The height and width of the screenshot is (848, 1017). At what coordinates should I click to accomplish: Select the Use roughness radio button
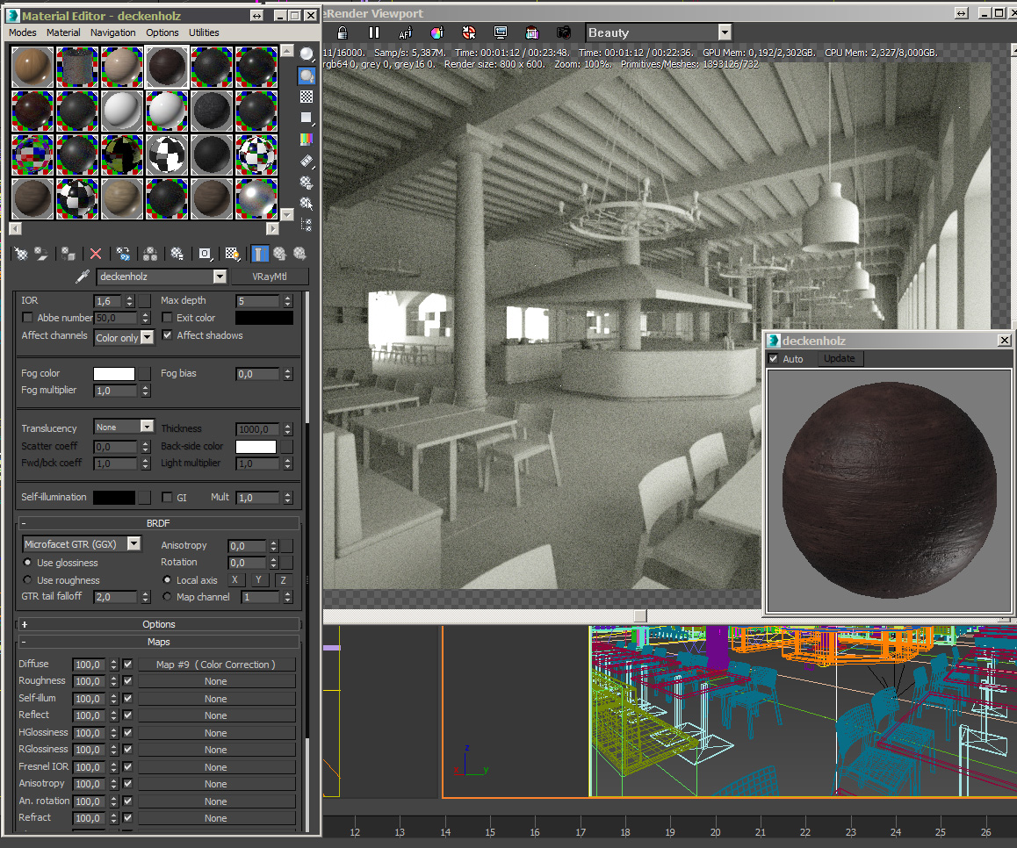click(27, 580)
